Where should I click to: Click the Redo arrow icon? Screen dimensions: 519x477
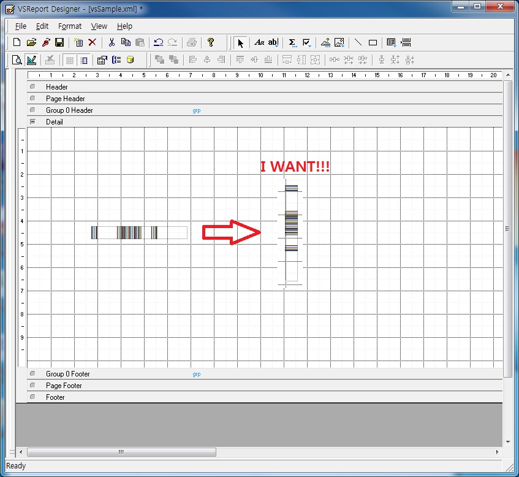point(172,42)
